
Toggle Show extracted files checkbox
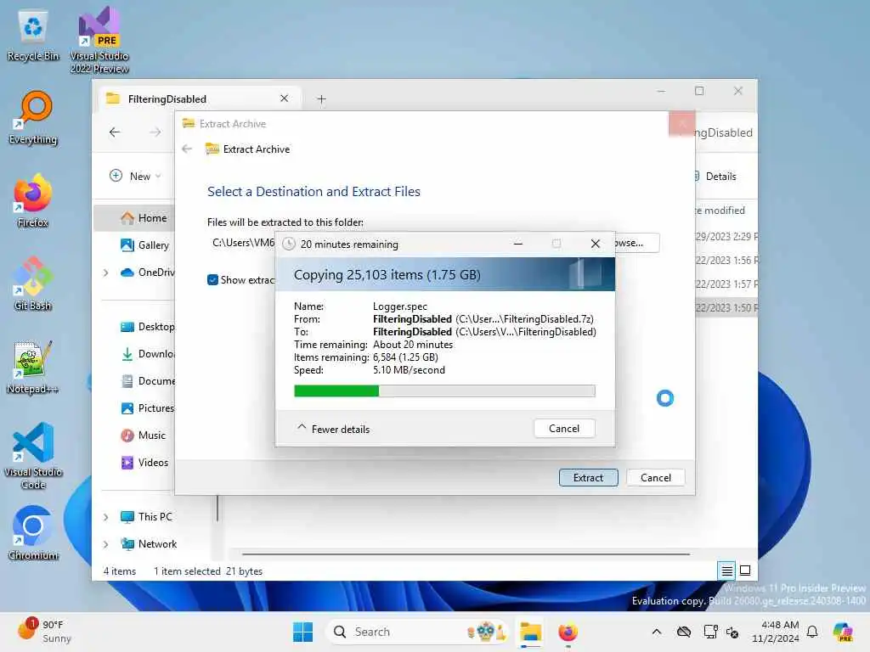(212, 280)
